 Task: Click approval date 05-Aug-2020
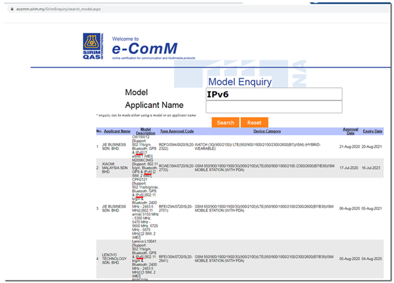[x=349, y=259]
